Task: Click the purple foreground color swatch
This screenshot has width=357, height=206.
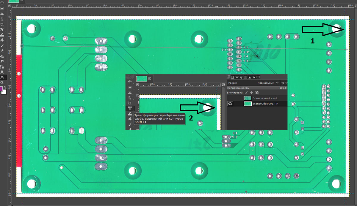Action: [x=1, y=89]
